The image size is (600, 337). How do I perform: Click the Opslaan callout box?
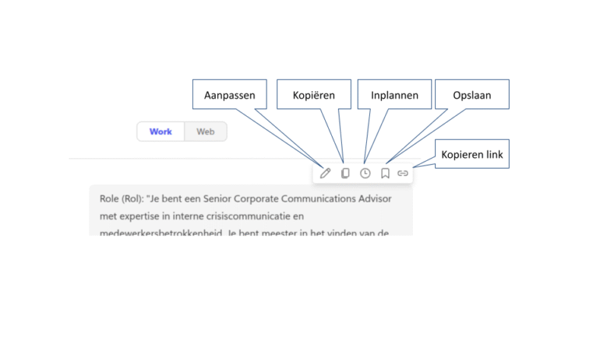(x=471, y=95)
